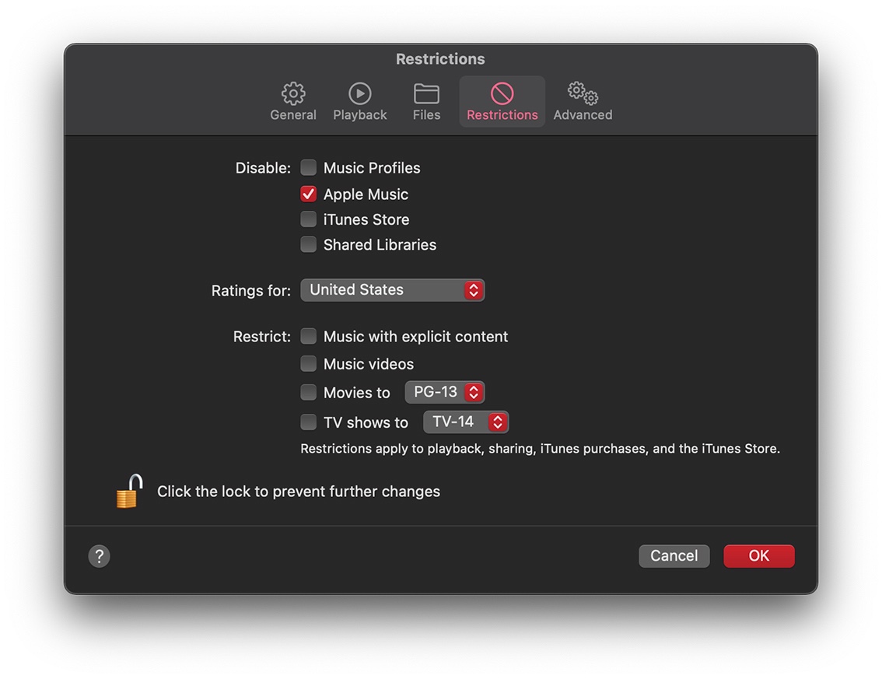Open help with the question mark button
Screen dimensions: 882x679
[99, 556]
